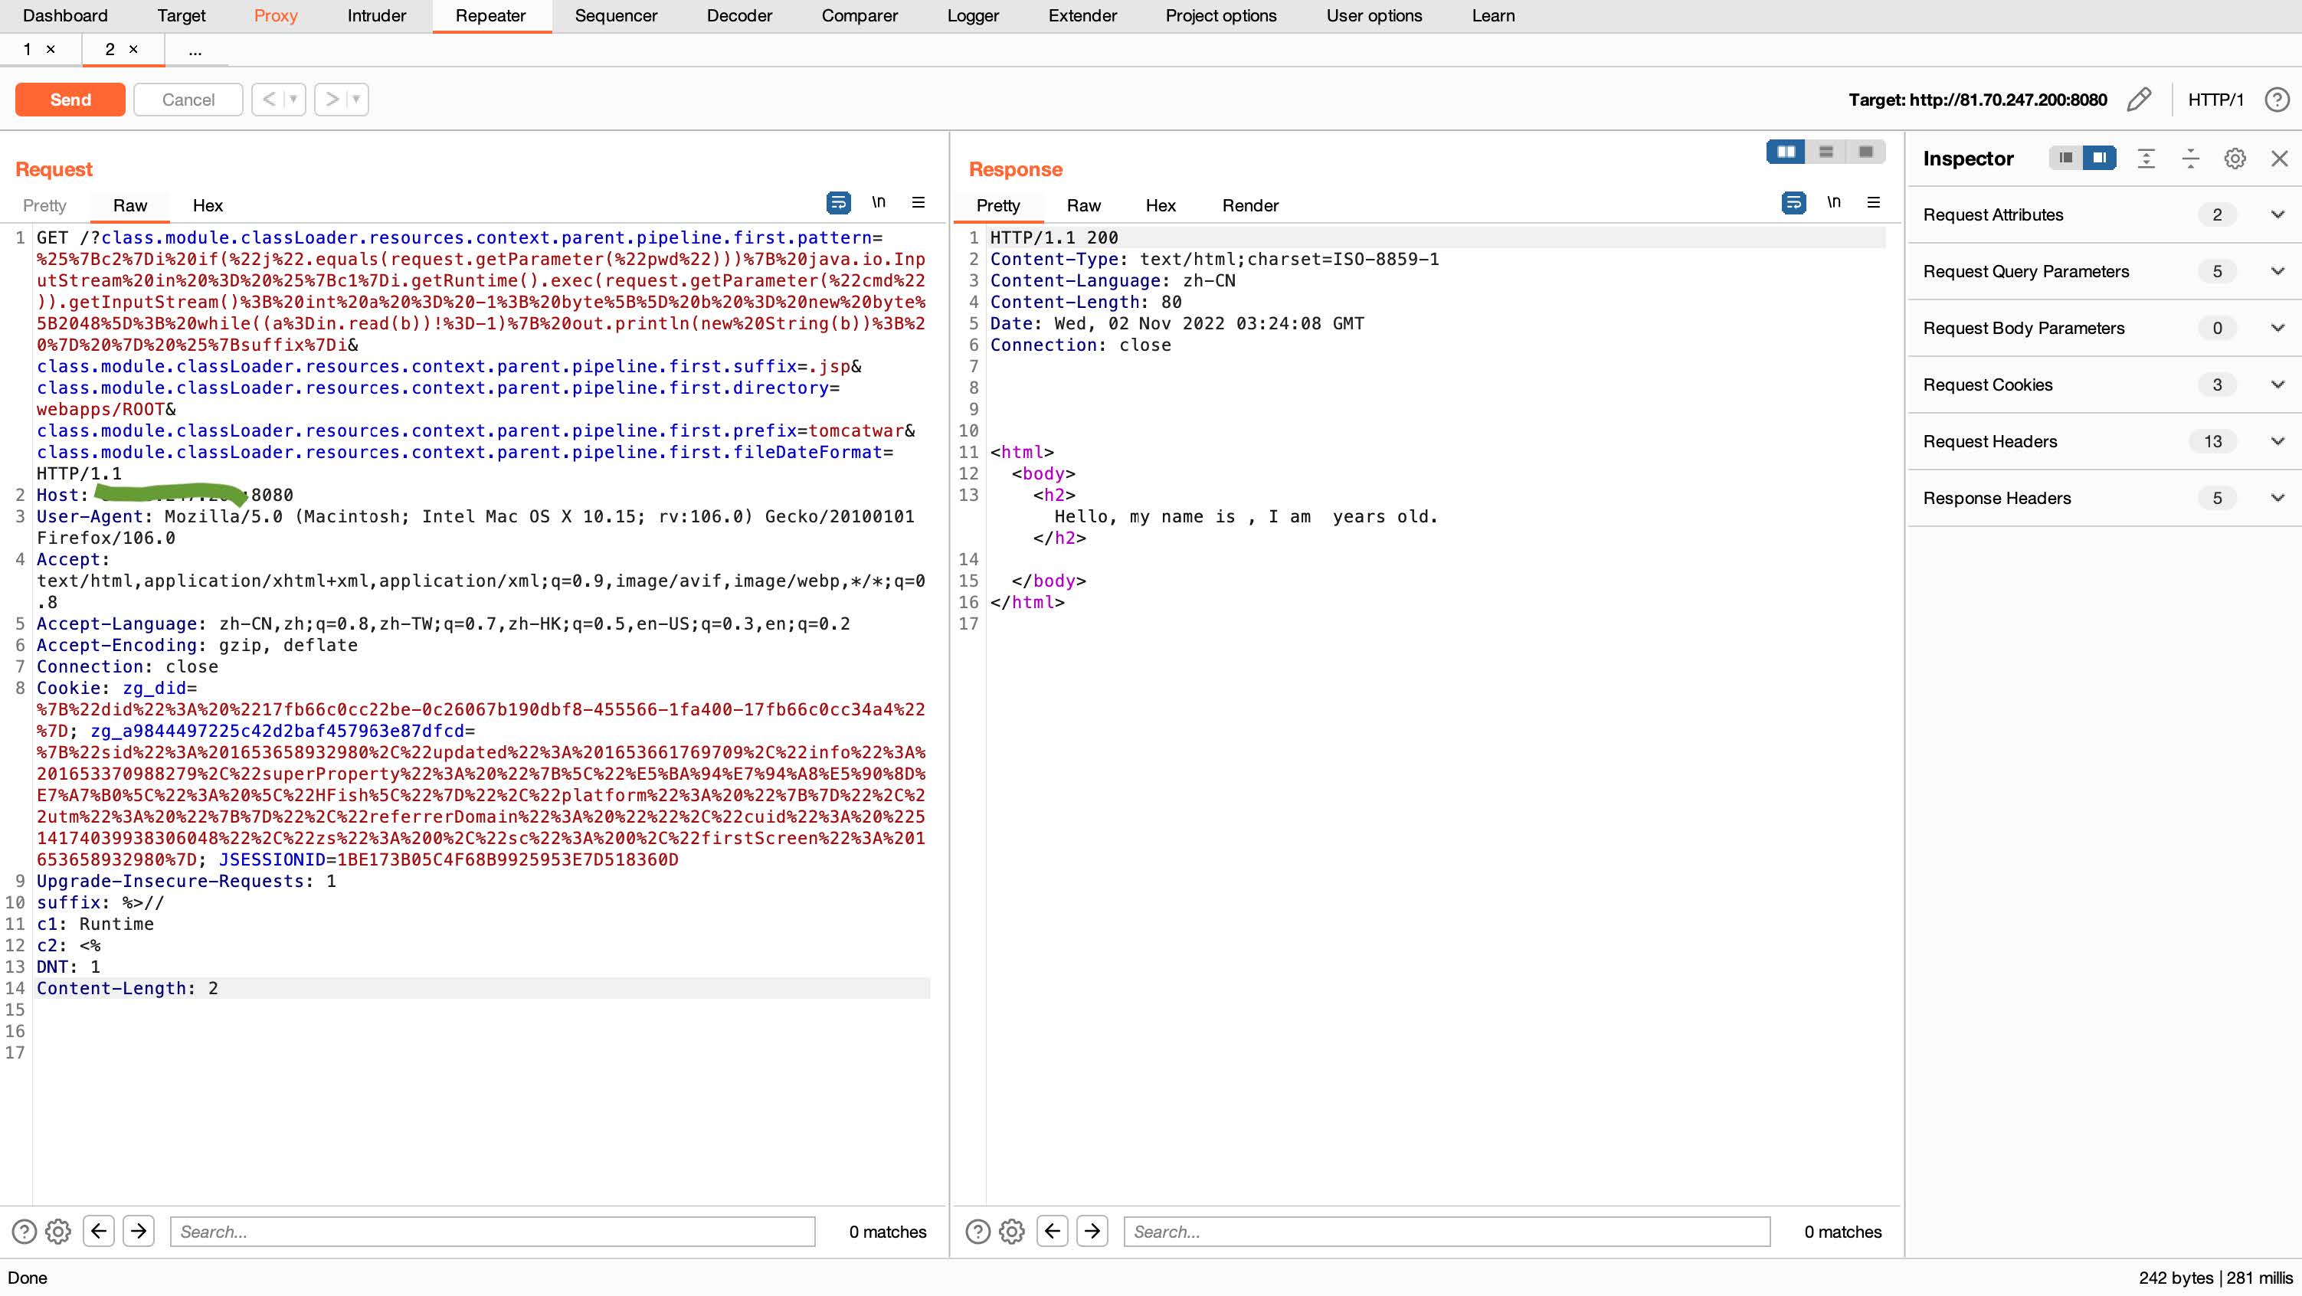This screenshot has width=2302, height=1296.
Task: Focus the response search field
Action: 1447,1232
